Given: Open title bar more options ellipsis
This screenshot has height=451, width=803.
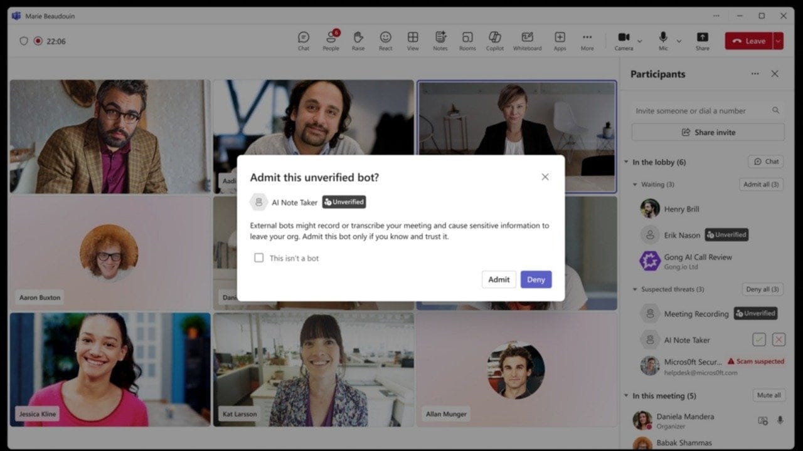Looking at the screenshot, I should (x=716, y=16).
